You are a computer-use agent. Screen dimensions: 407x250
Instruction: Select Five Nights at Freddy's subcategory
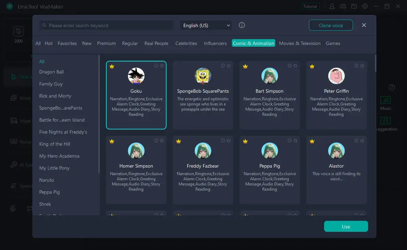pos(63,132)
